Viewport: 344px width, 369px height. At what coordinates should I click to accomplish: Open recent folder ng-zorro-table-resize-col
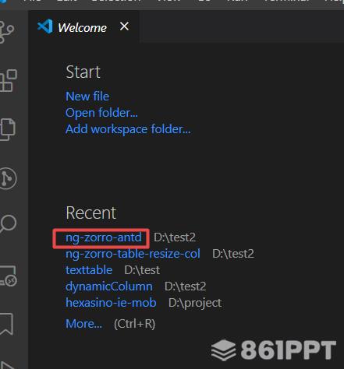[x=133, y=254]
